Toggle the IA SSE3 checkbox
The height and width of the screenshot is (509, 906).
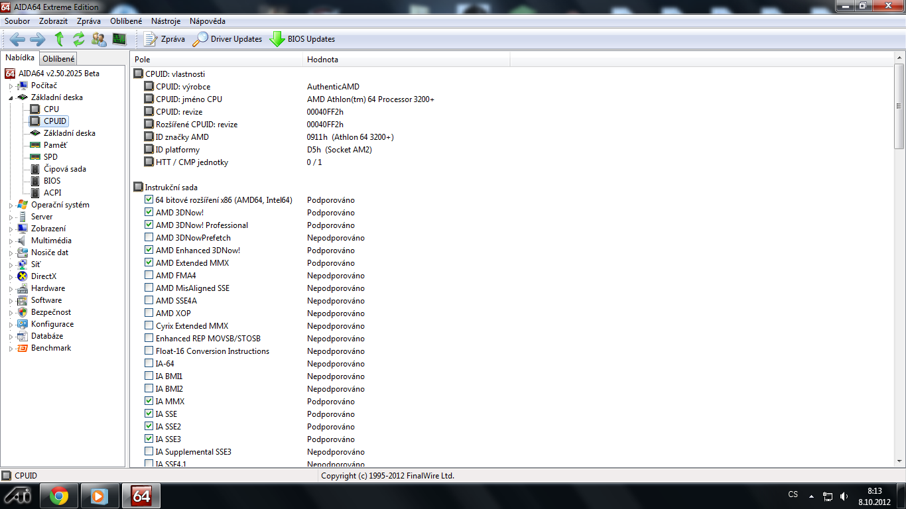click(x=149, y=439)
